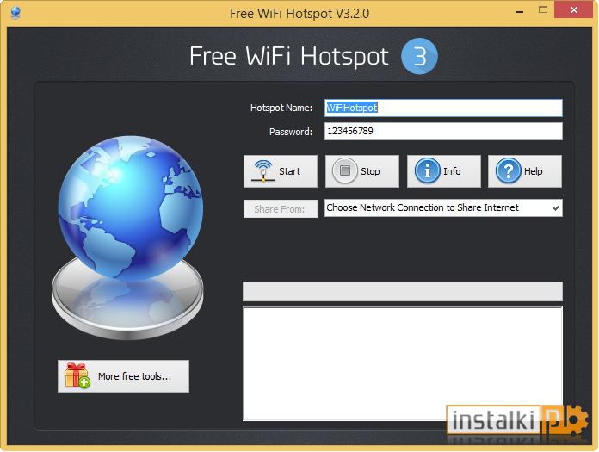Focus the Hotspot Name input field
This screenshot has height=452, width=599.
(x=443, y=108)
